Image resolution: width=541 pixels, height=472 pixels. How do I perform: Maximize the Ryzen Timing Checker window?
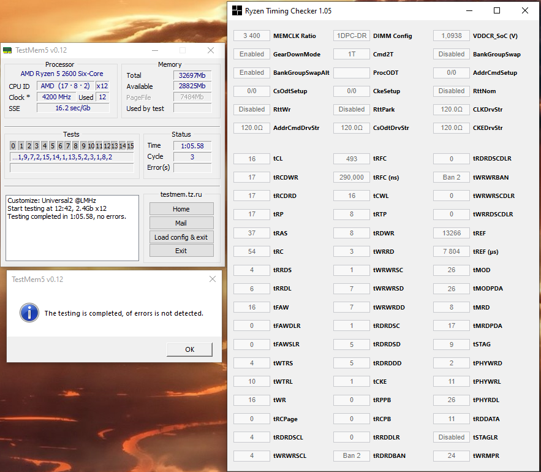coord(497,10)
